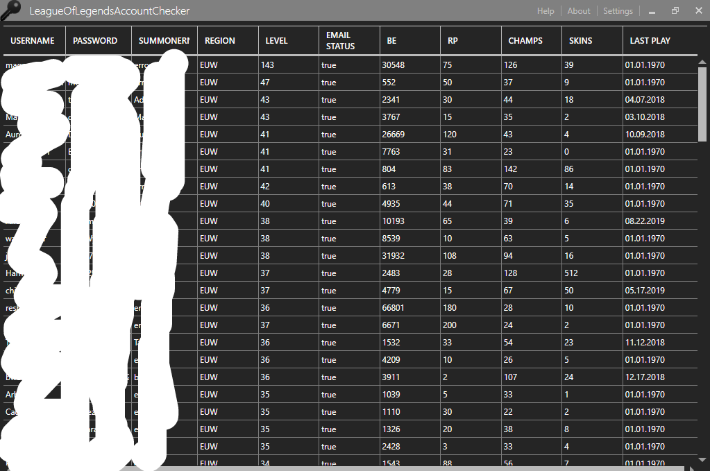
Task: Select the champs cell "107"
Action: 532,377
